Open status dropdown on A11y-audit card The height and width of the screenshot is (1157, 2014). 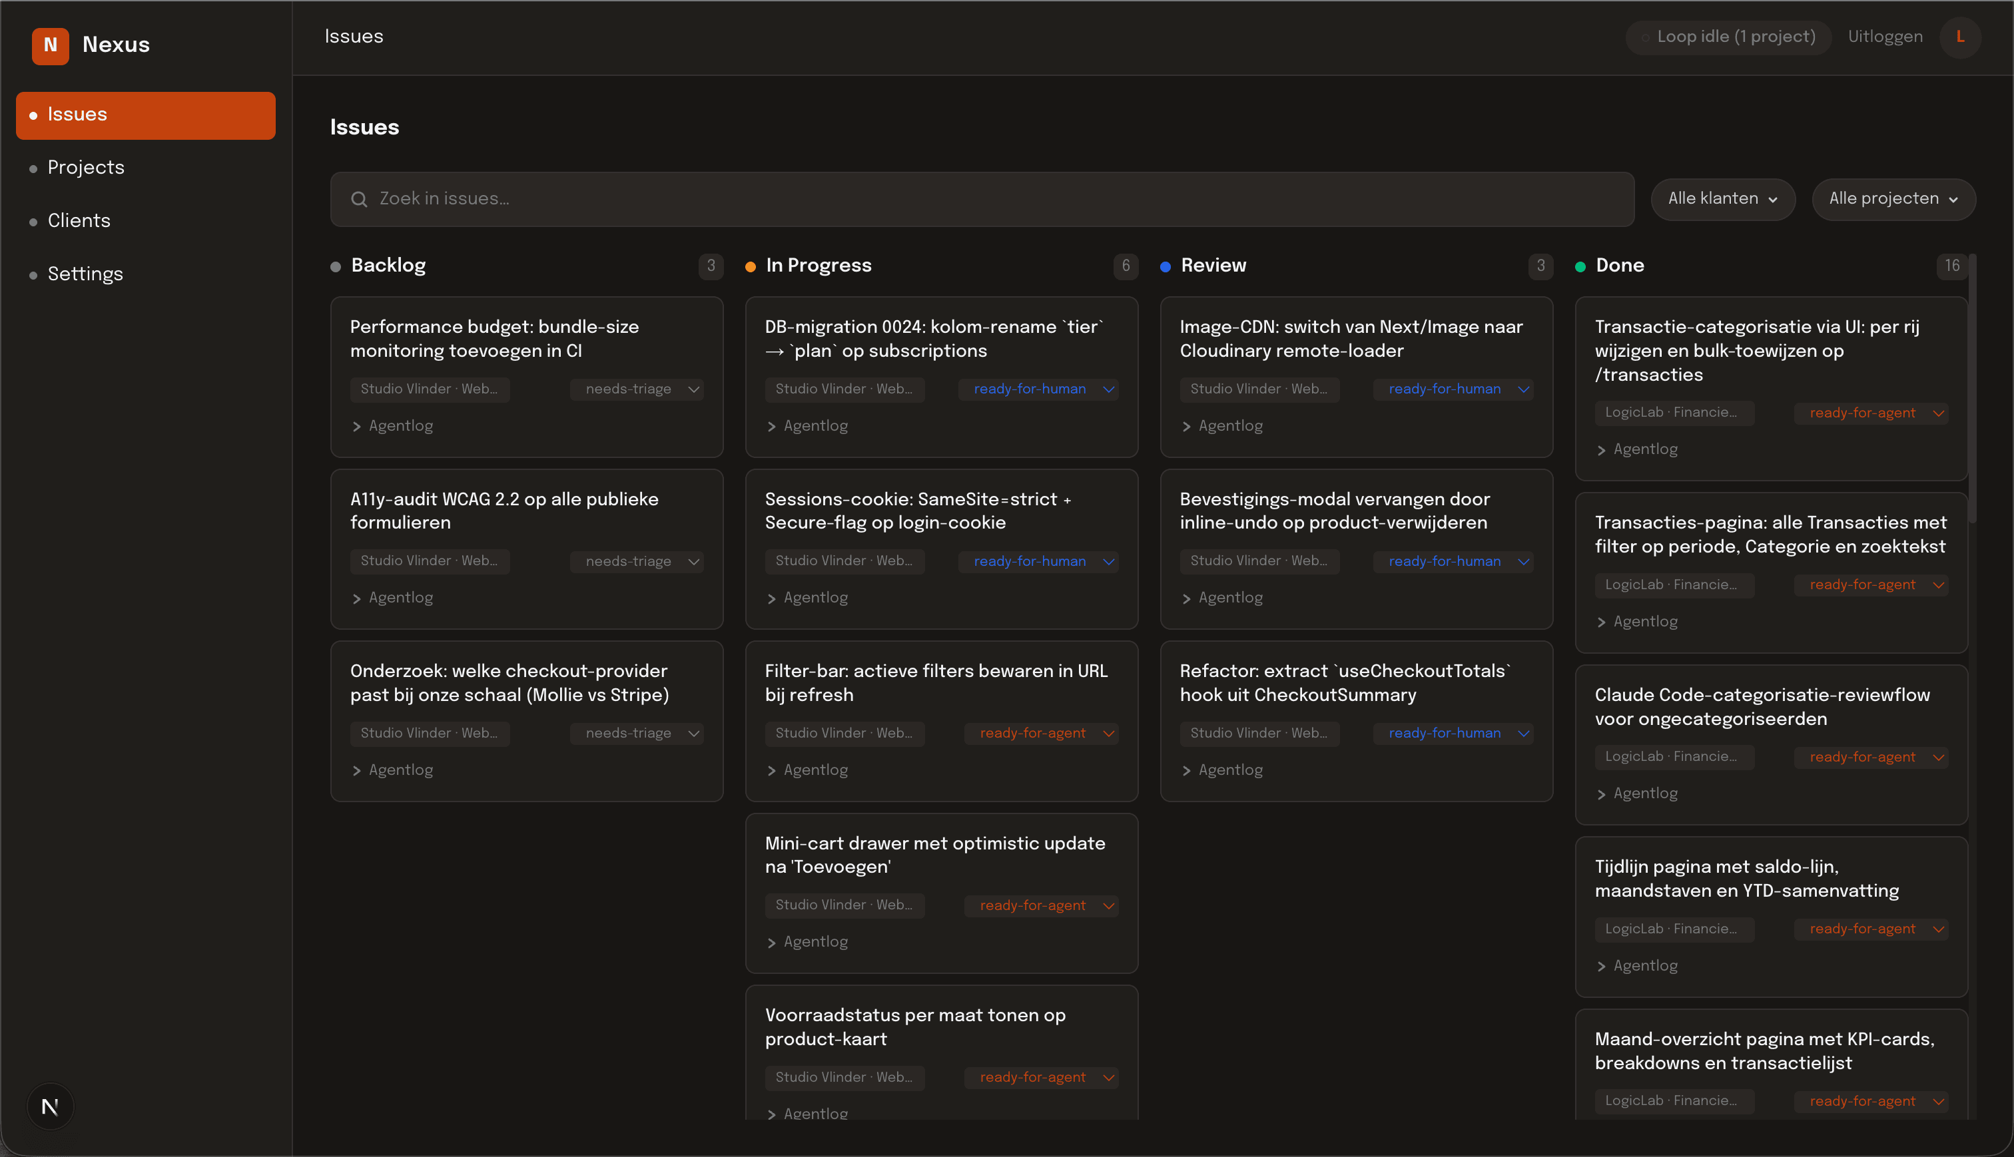click(x=637, y=562)
